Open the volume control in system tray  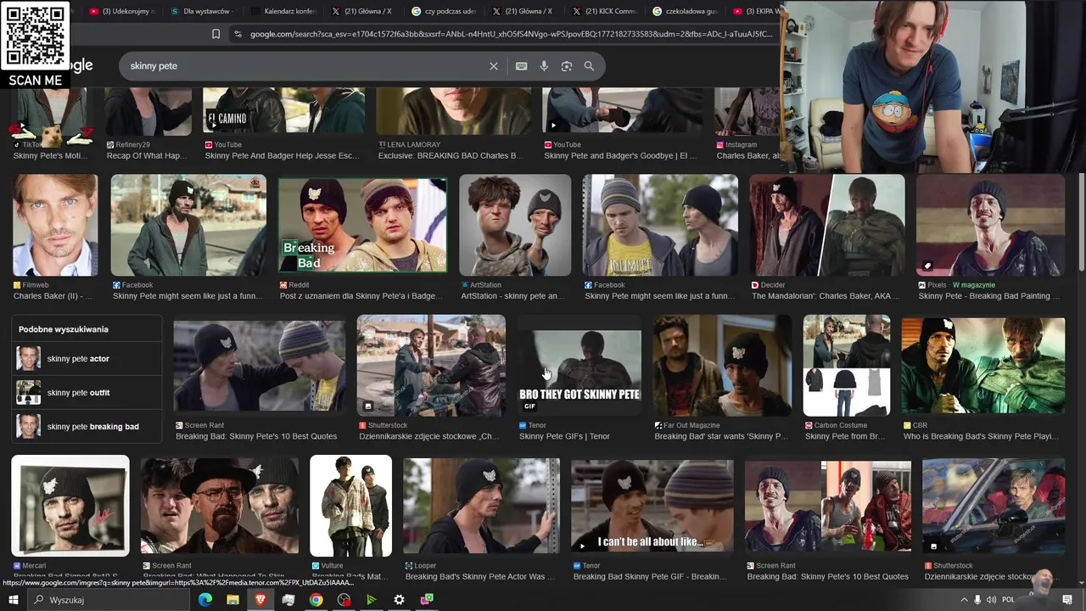pyautogui.click(x=991, y=600)
